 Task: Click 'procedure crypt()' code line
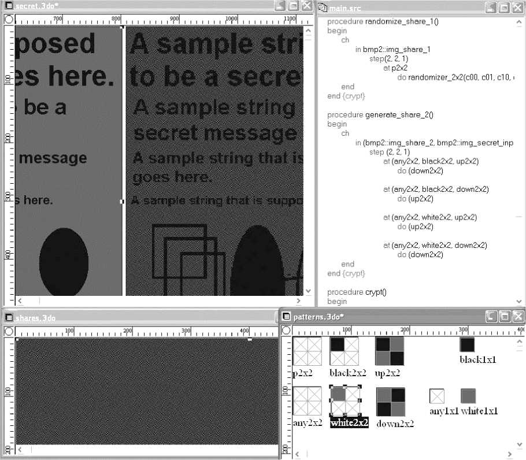coord(357,292)
